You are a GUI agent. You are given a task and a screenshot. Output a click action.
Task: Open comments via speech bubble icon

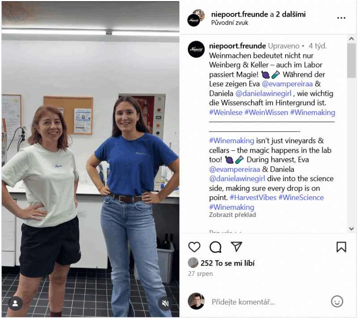[215, 247]
